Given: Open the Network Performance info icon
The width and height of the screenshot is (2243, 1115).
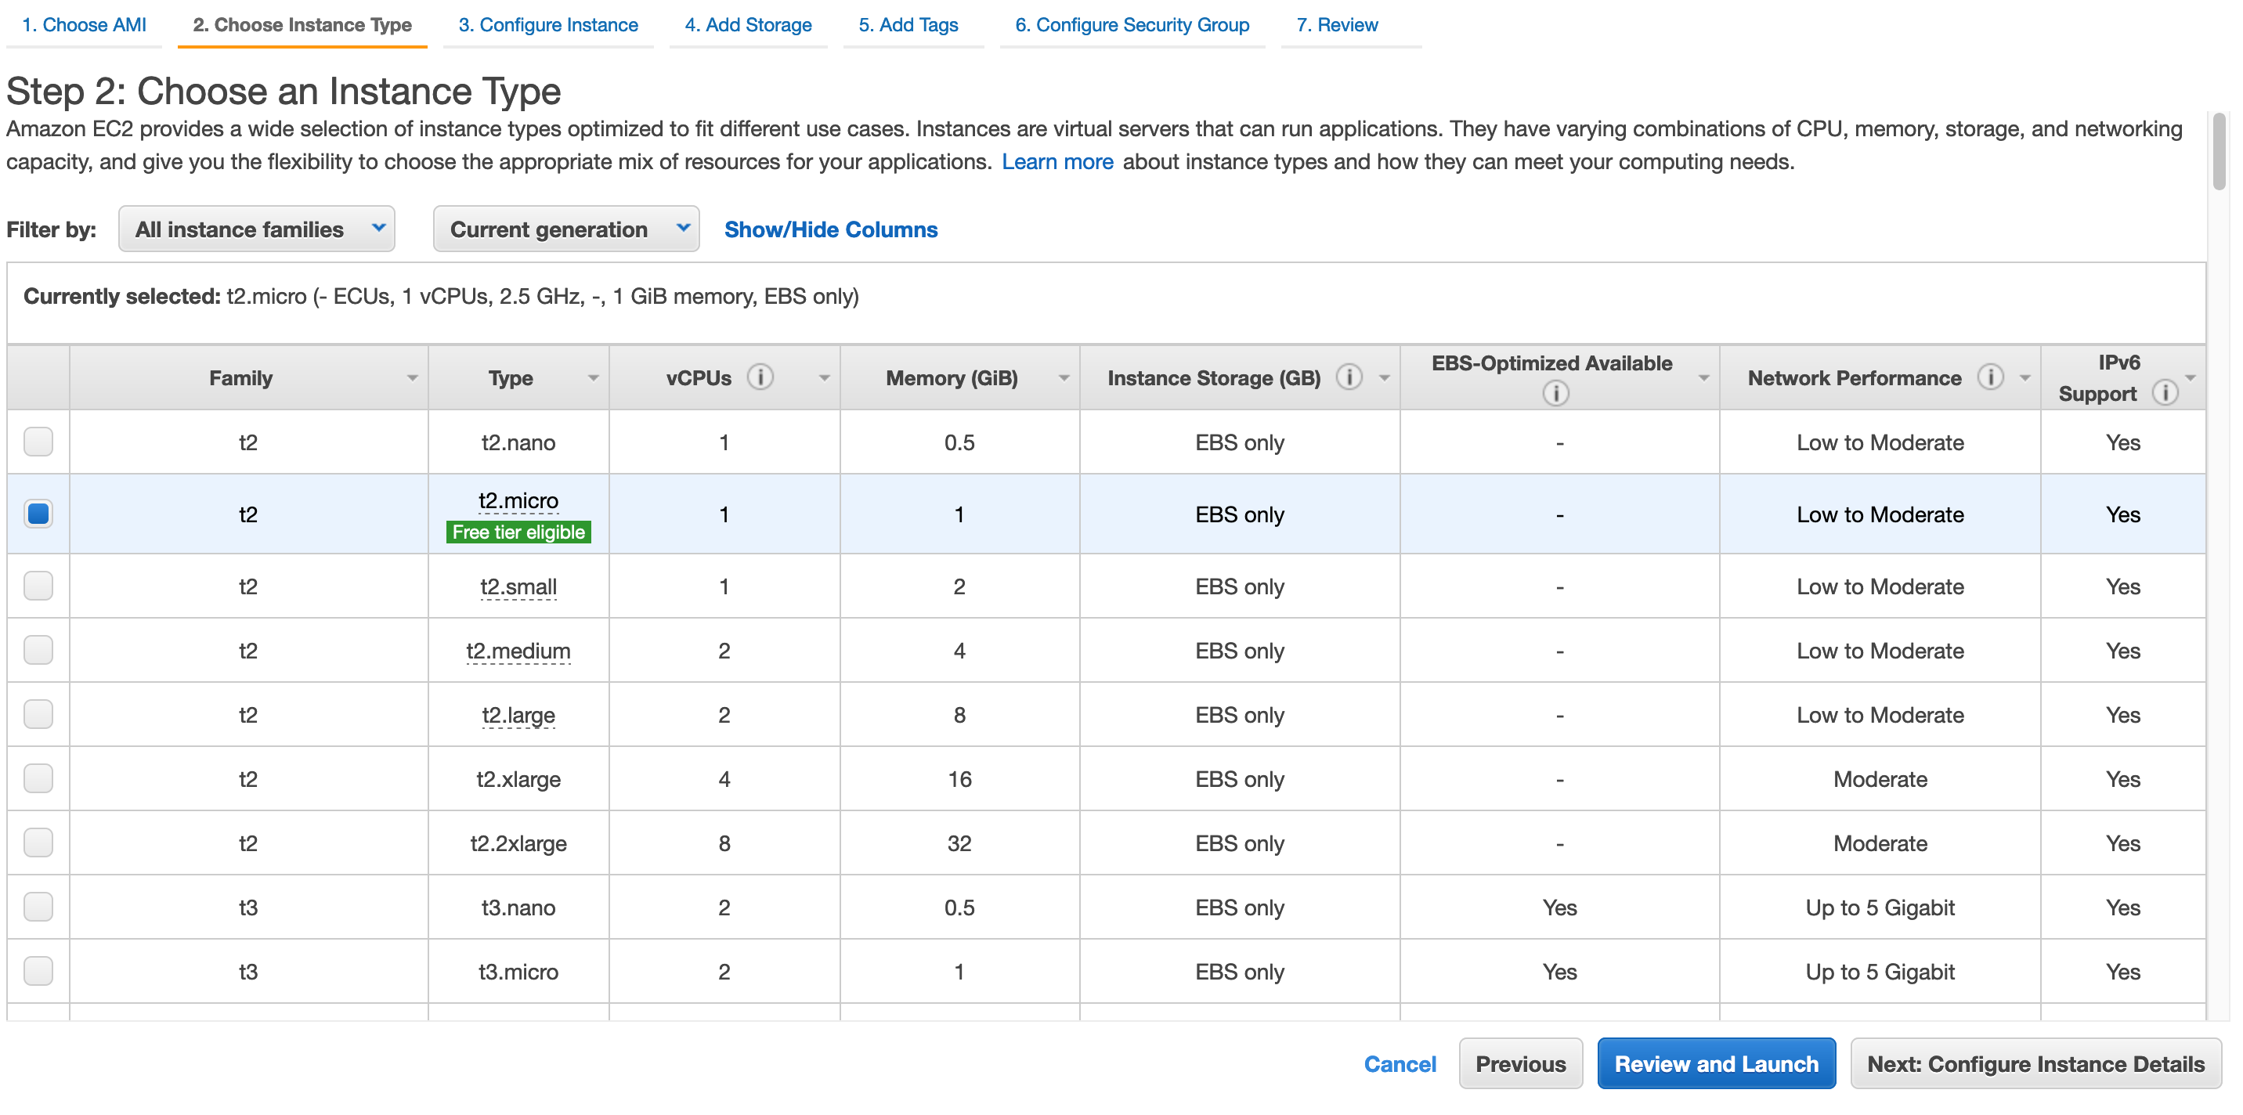Looking at the screenshot, I should click(x=1992, y=377).
